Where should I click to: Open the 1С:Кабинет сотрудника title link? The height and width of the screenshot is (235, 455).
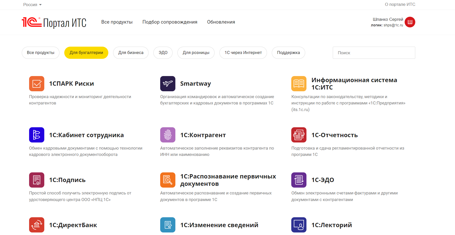pos(87,135)
